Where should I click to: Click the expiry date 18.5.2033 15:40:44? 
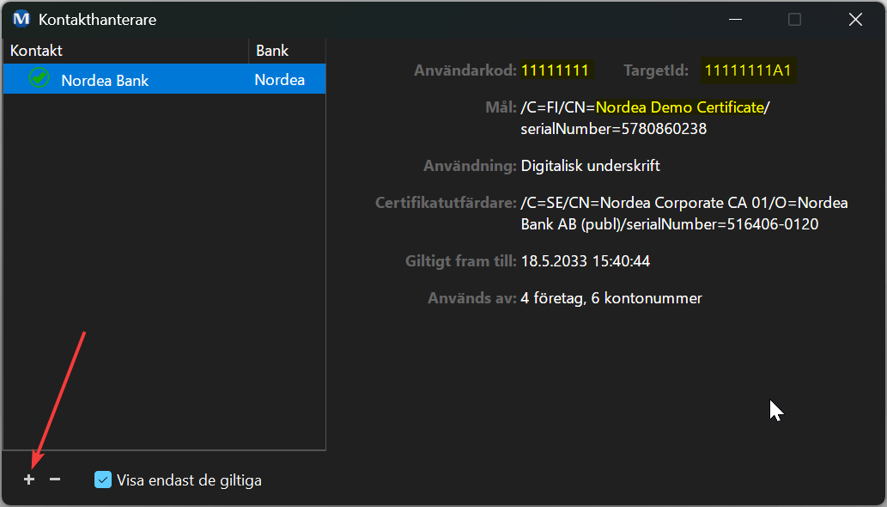point(586,261)
